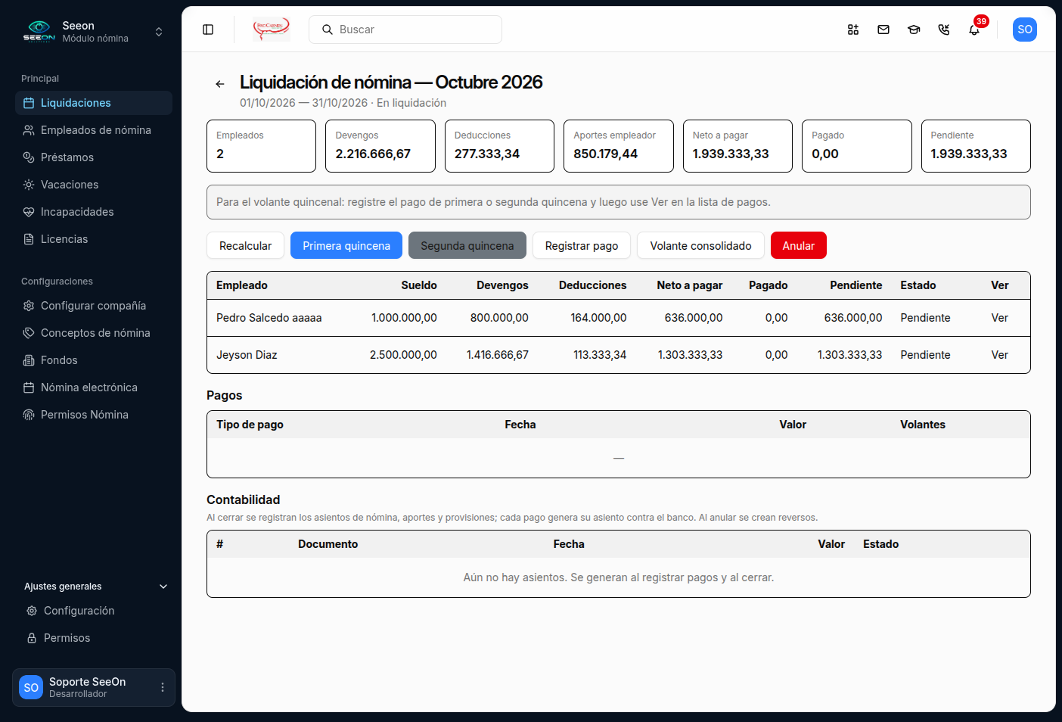Screen dimensions: 1062x722
Task: Select the Primera quincena button
Action: (x=346, y=245)
